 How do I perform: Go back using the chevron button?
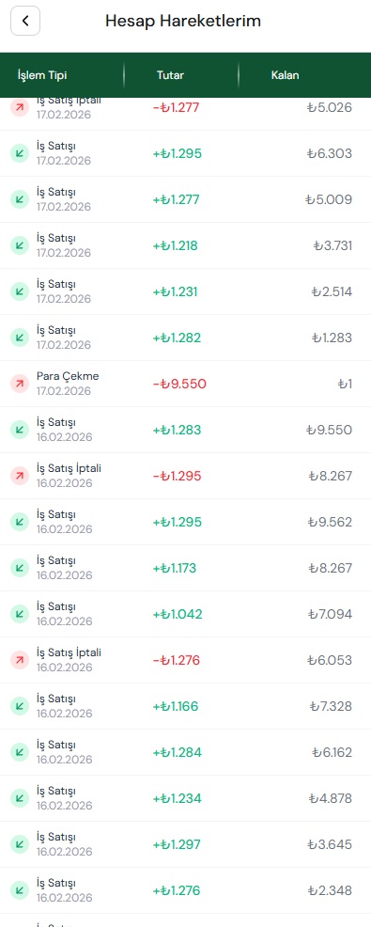click(x=25, y=21)
